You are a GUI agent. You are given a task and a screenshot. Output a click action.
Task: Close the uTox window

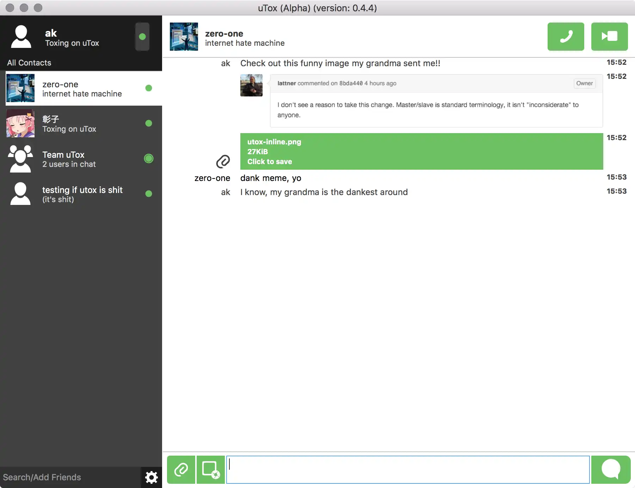pos(10,8)
